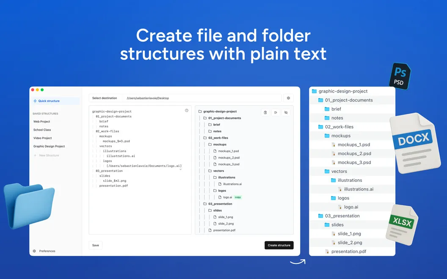Click the illustrations.ai file icon in the preview tree
The height and width of the screenshot is (279, 447).
[220, 184]
